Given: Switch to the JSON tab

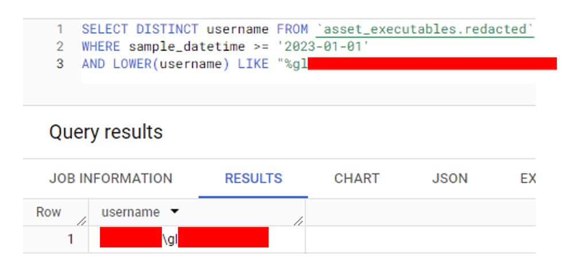Looking at the screenshot, I should pyautogui.click(x=450, y=178).
